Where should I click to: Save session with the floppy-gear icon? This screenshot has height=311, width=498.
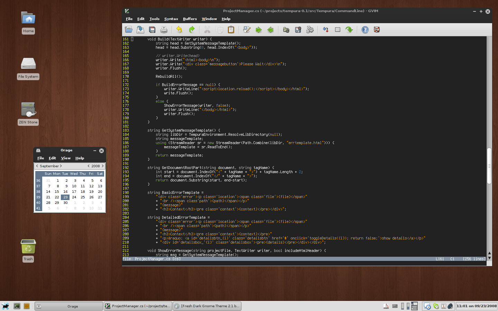click(298, 30)
